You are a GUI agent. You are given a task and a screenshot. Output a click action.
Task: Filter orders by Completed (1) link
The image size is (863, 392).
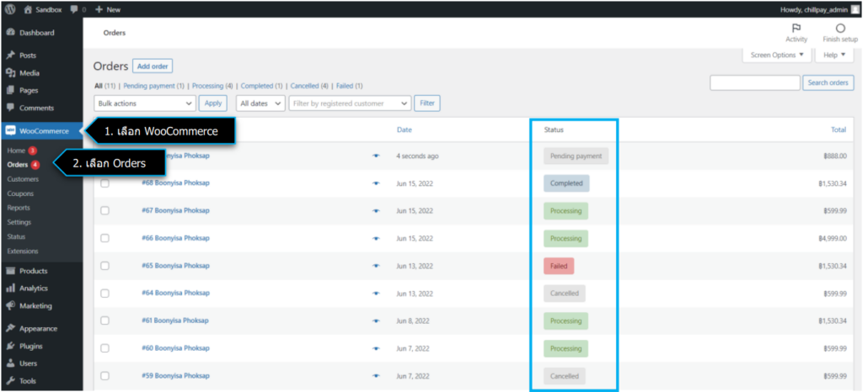click(261, 86)
